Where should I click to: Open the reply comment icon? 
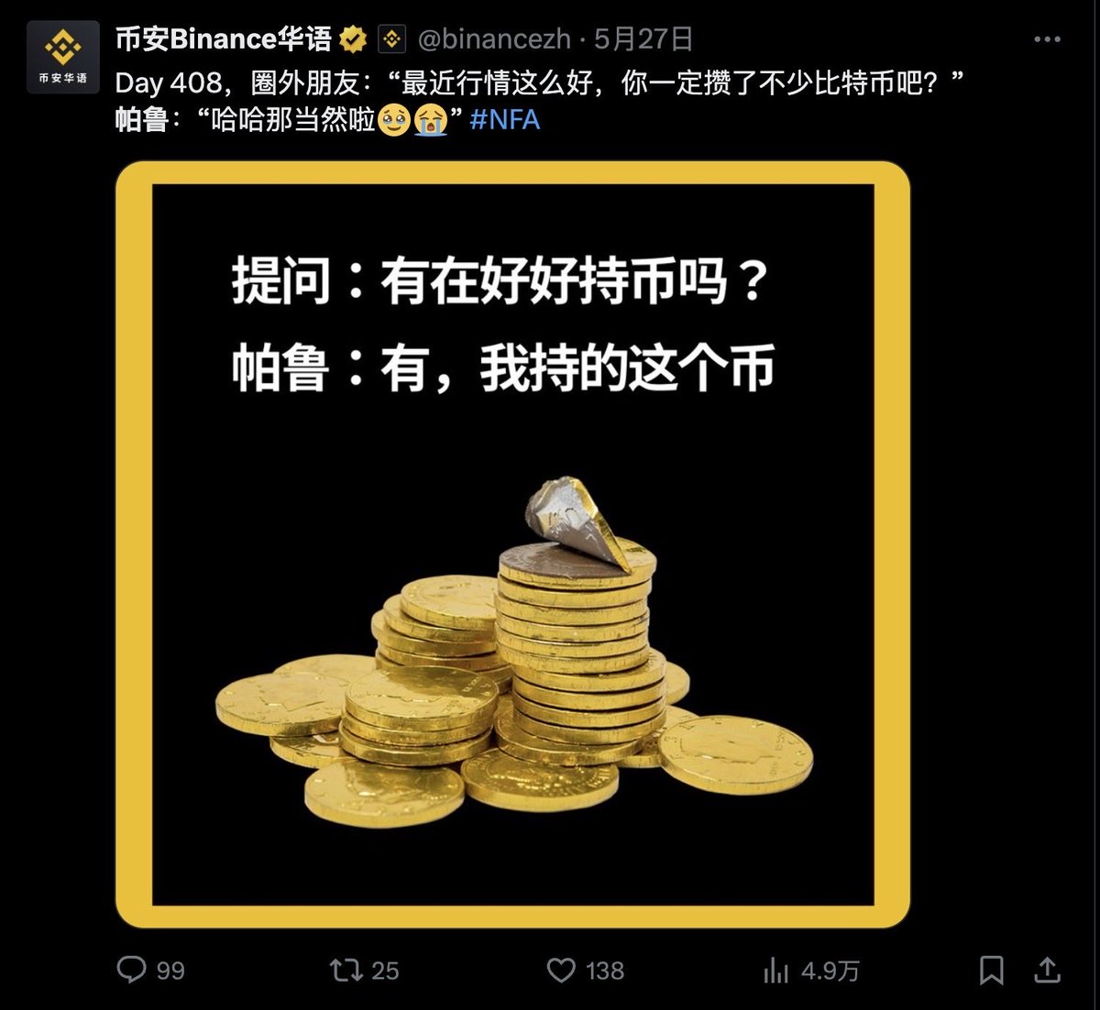click(x=132, y=970)
